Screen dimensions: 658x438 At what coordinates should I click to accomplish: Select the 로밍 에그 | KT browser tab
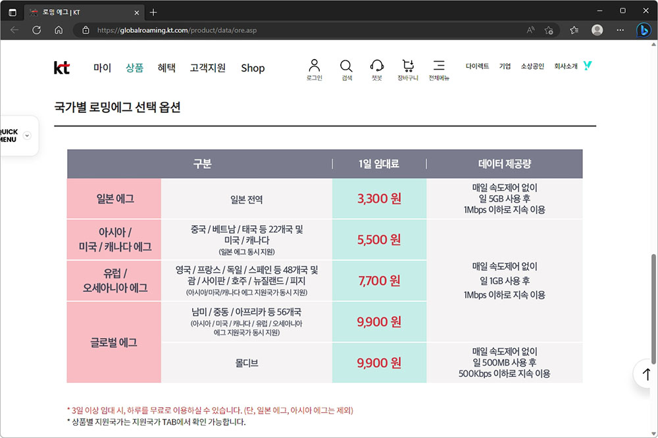84,12
